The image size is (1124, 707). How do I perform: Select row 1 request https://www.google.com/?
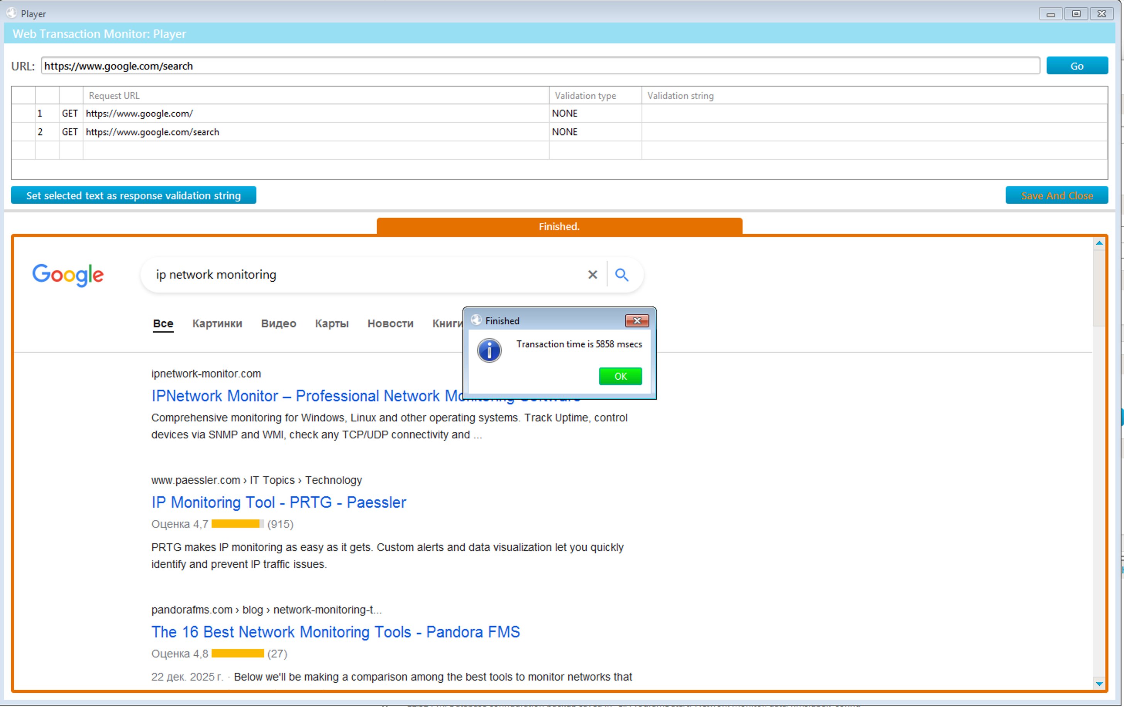click(559, 113)
